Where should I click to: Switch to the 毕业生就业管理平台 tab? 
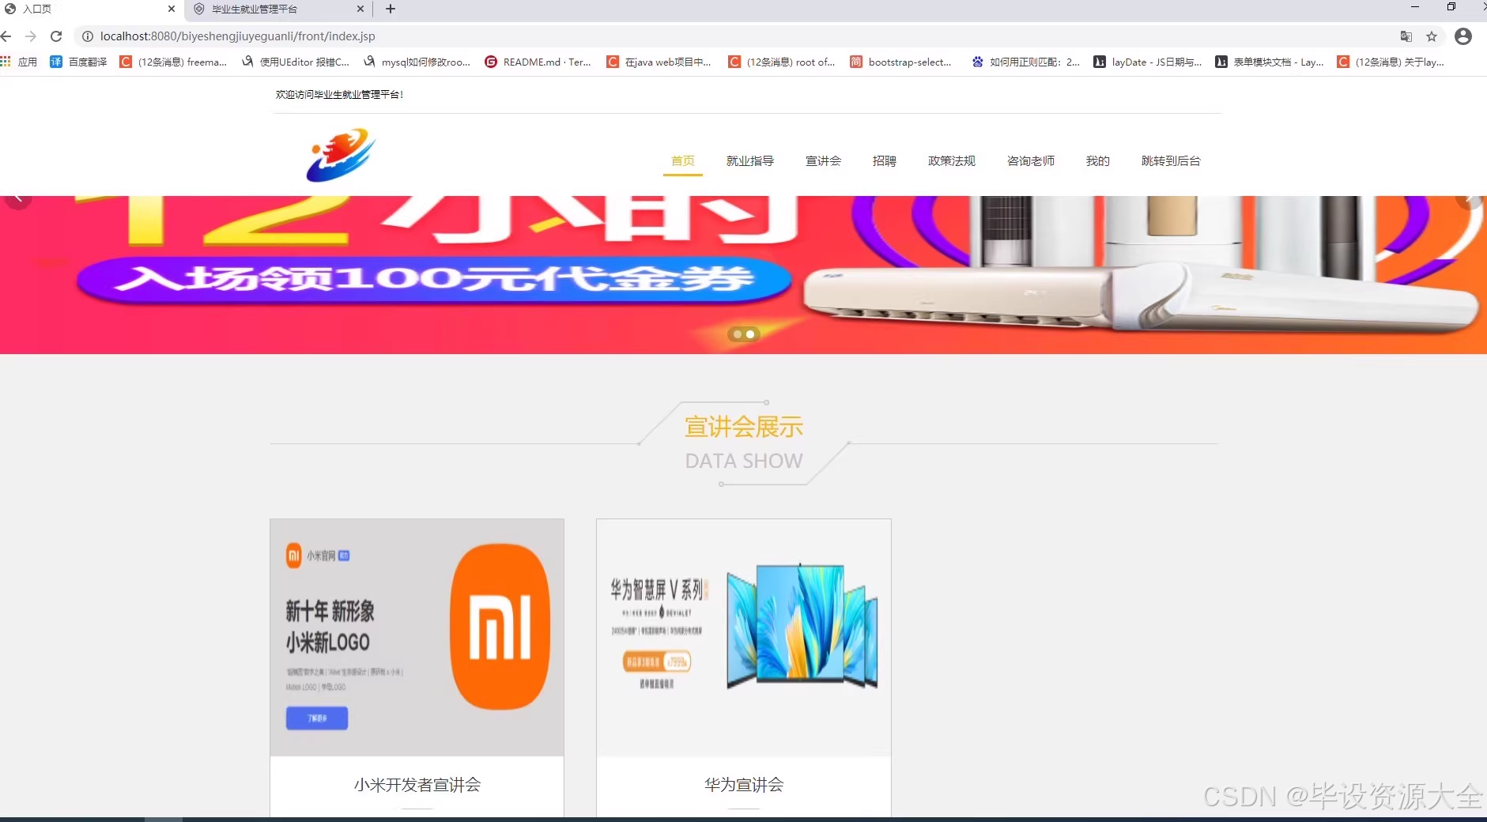(278, 9)
